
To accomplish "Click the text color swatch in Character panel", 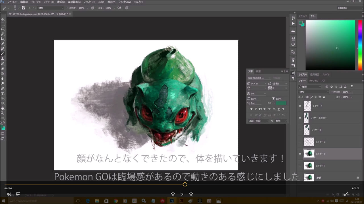I will point(281,103).
